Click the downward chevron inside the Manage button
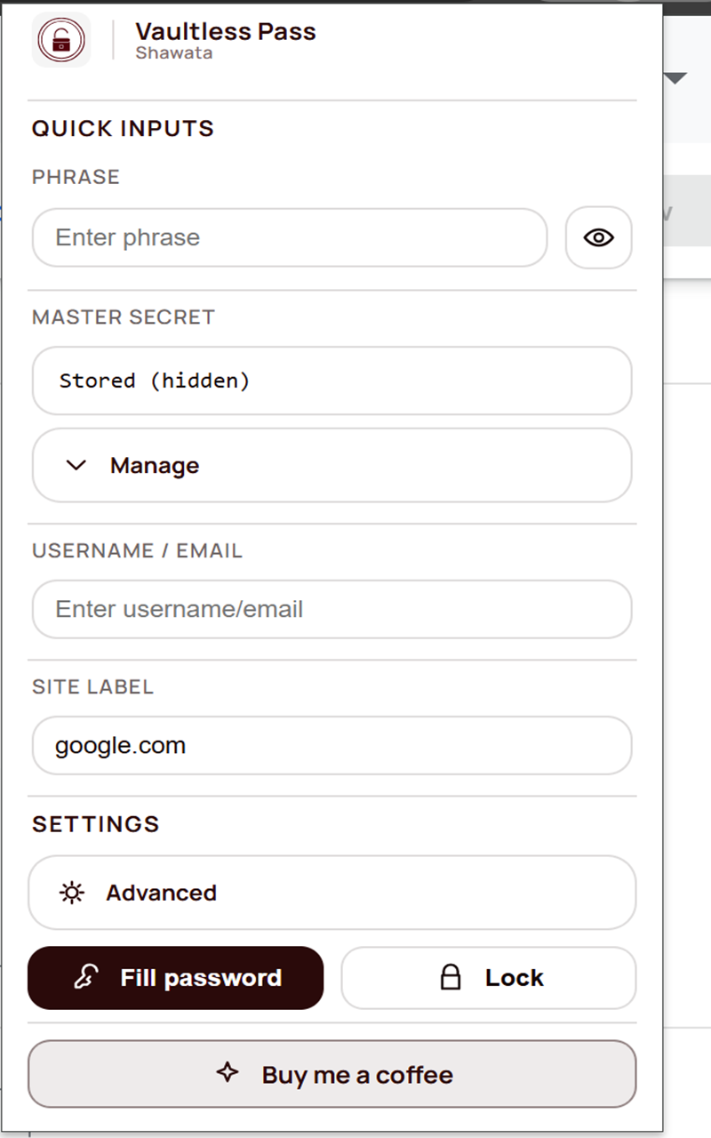This screenshot has width=711, height=1138. (x=76, y=465)
